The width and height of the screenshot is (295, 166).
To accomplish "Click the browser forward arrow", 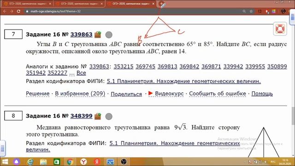I will 12,11.
